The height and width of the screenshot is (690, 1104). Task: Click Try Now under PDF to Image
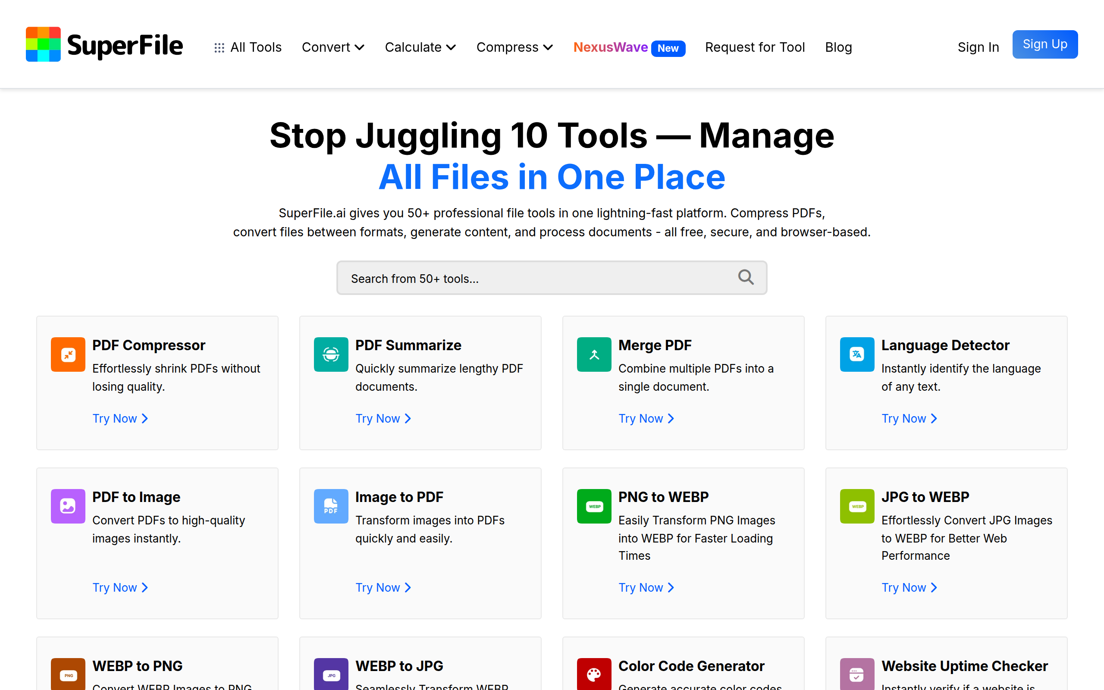pyautogui.click(x=120, y=587)
